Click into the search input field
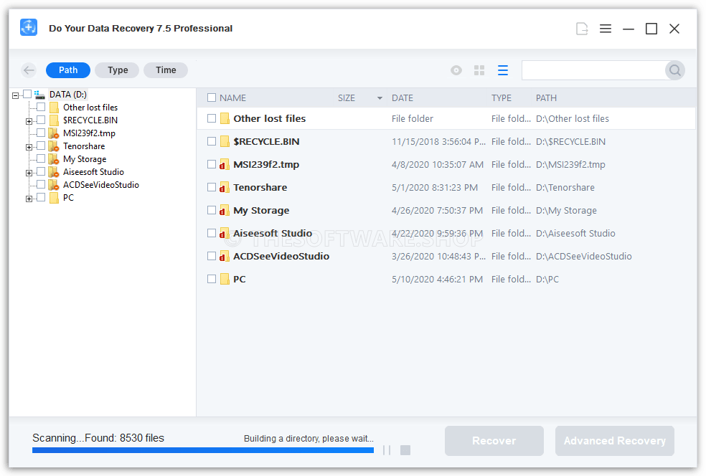The height and width of the screenshot is (476, 706). pos(593,70)
